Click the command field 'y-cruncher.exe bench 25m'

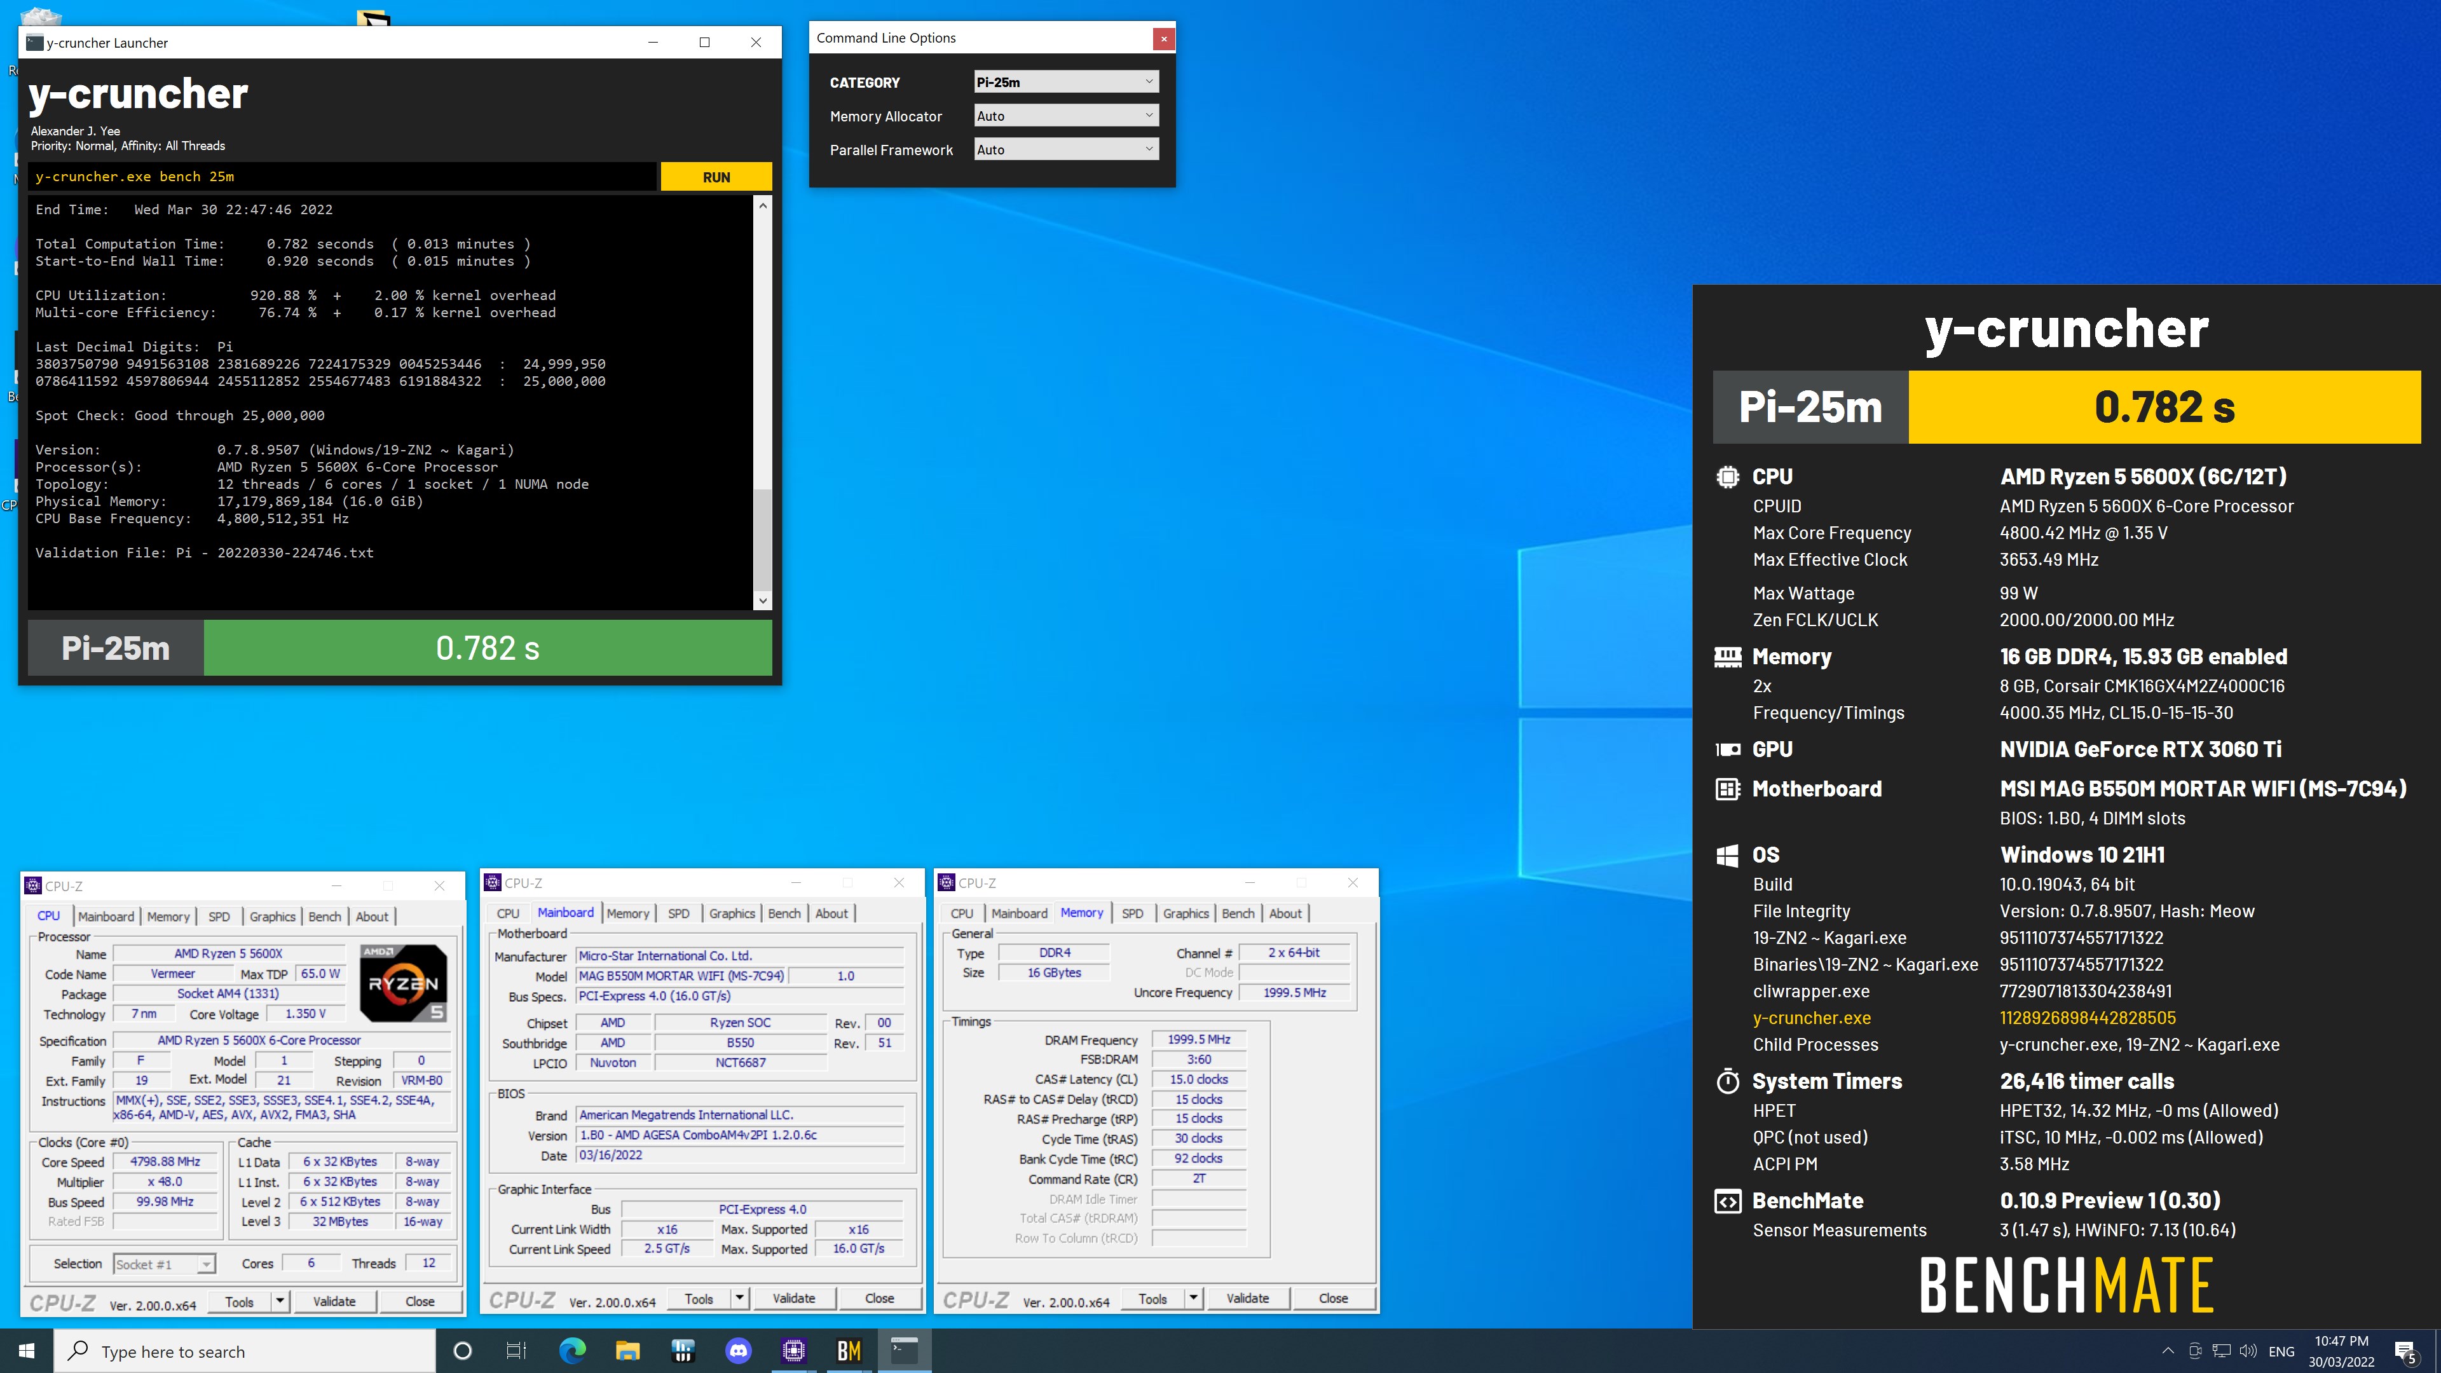click(342, 177)
